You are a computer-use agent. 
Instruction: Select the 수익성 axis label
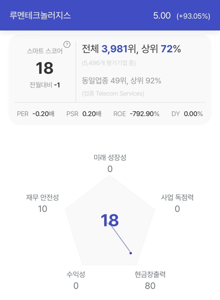pos(76,274)
